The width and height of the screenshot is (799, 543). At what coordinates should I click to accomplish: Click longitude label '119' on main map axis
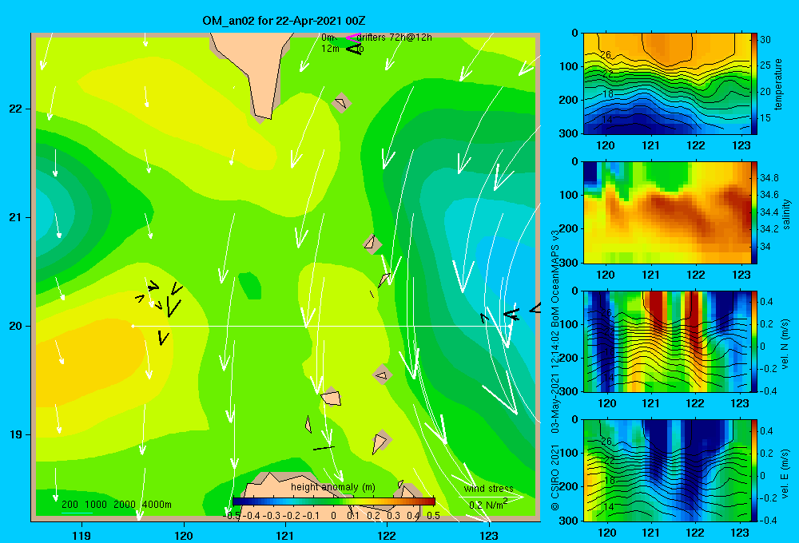coord(82,535)
